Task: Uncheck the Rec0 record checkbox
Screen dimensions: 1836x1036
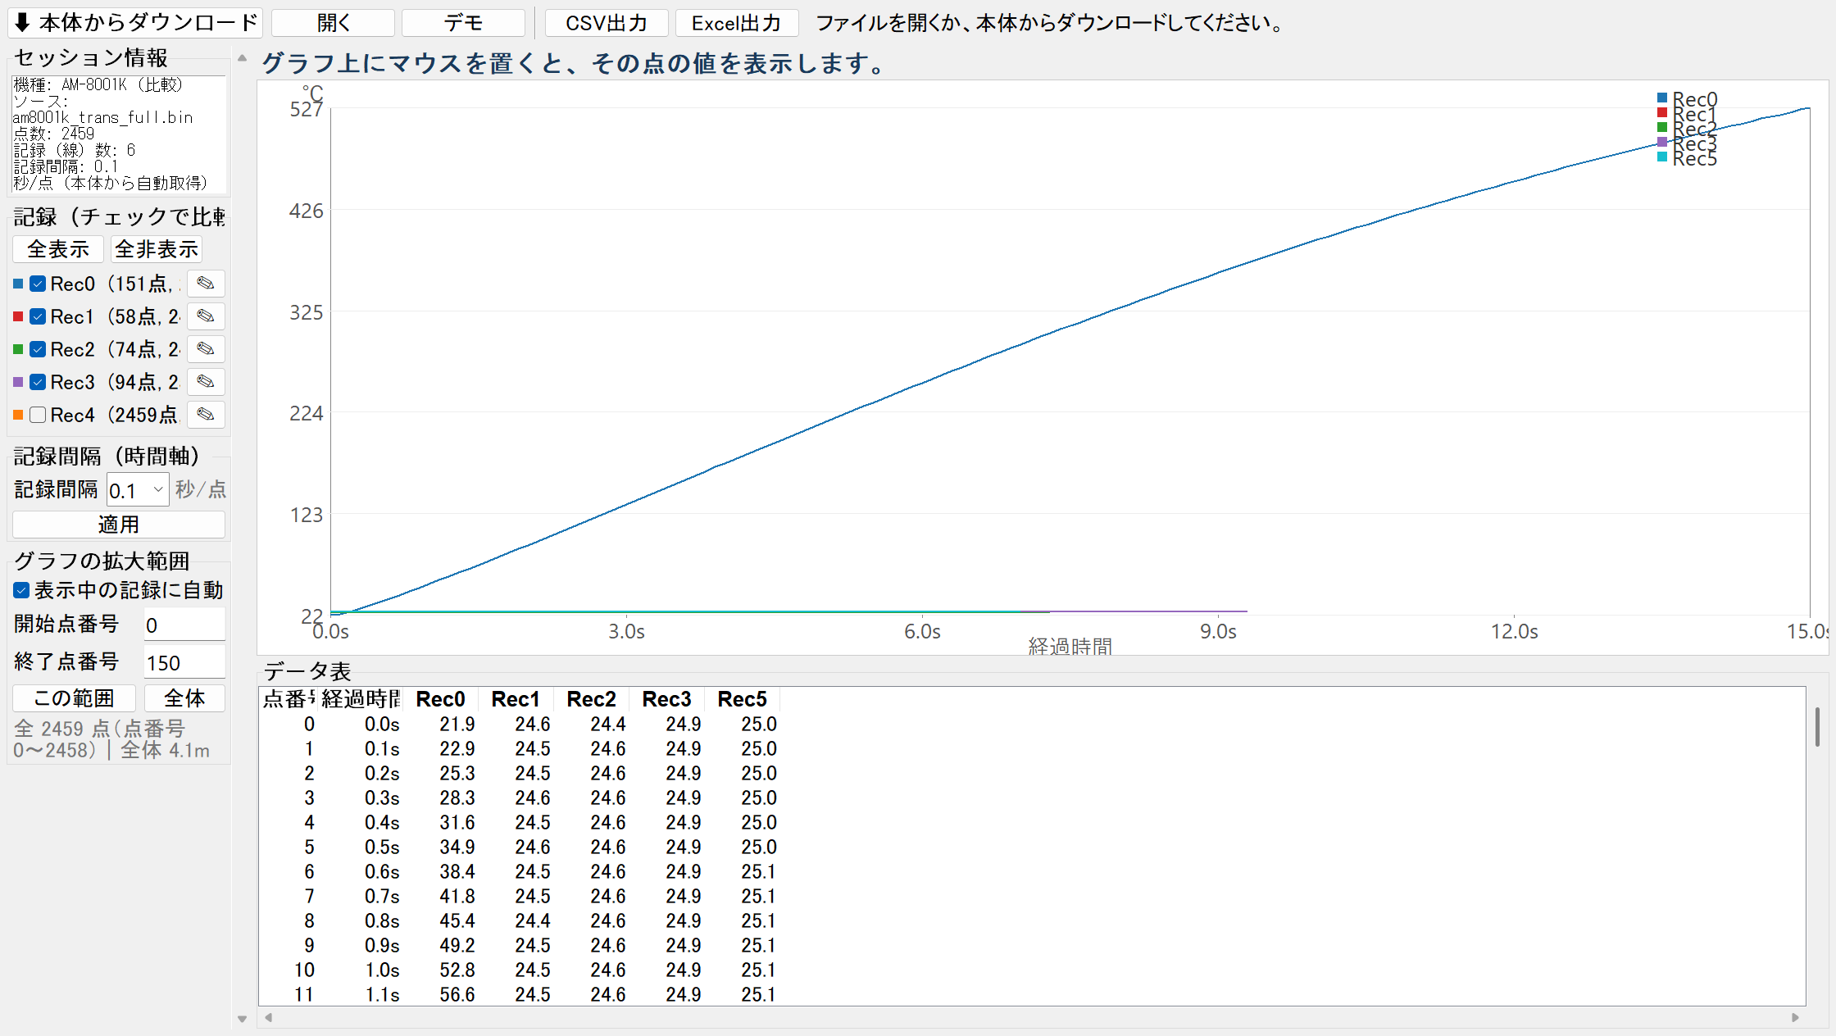Action: 38,284
